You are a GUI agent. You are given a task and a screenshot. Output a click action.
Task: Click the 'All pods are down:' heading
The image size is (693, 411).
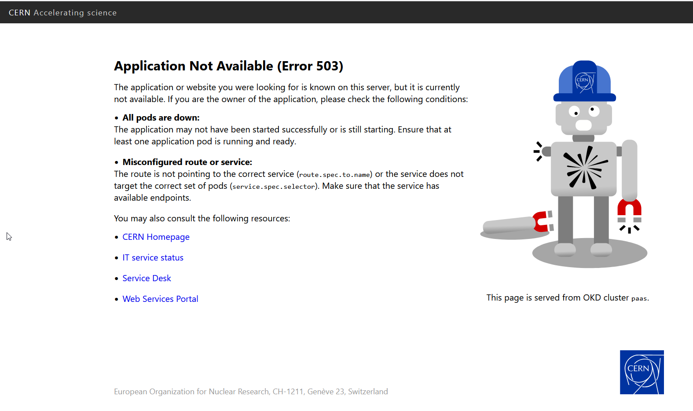click(161, 117)
